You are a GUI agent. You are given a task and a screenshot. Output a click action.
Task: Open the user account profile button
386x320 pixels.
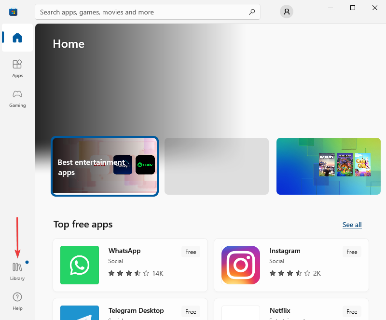pos(287,12)
